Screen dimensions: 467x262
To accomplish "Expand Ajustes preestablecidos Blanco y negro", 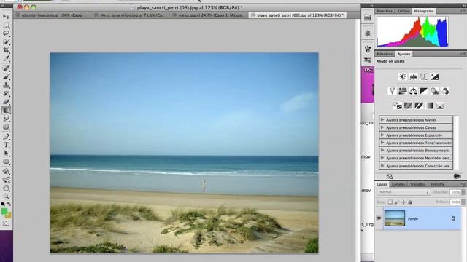I will [382, 151].
